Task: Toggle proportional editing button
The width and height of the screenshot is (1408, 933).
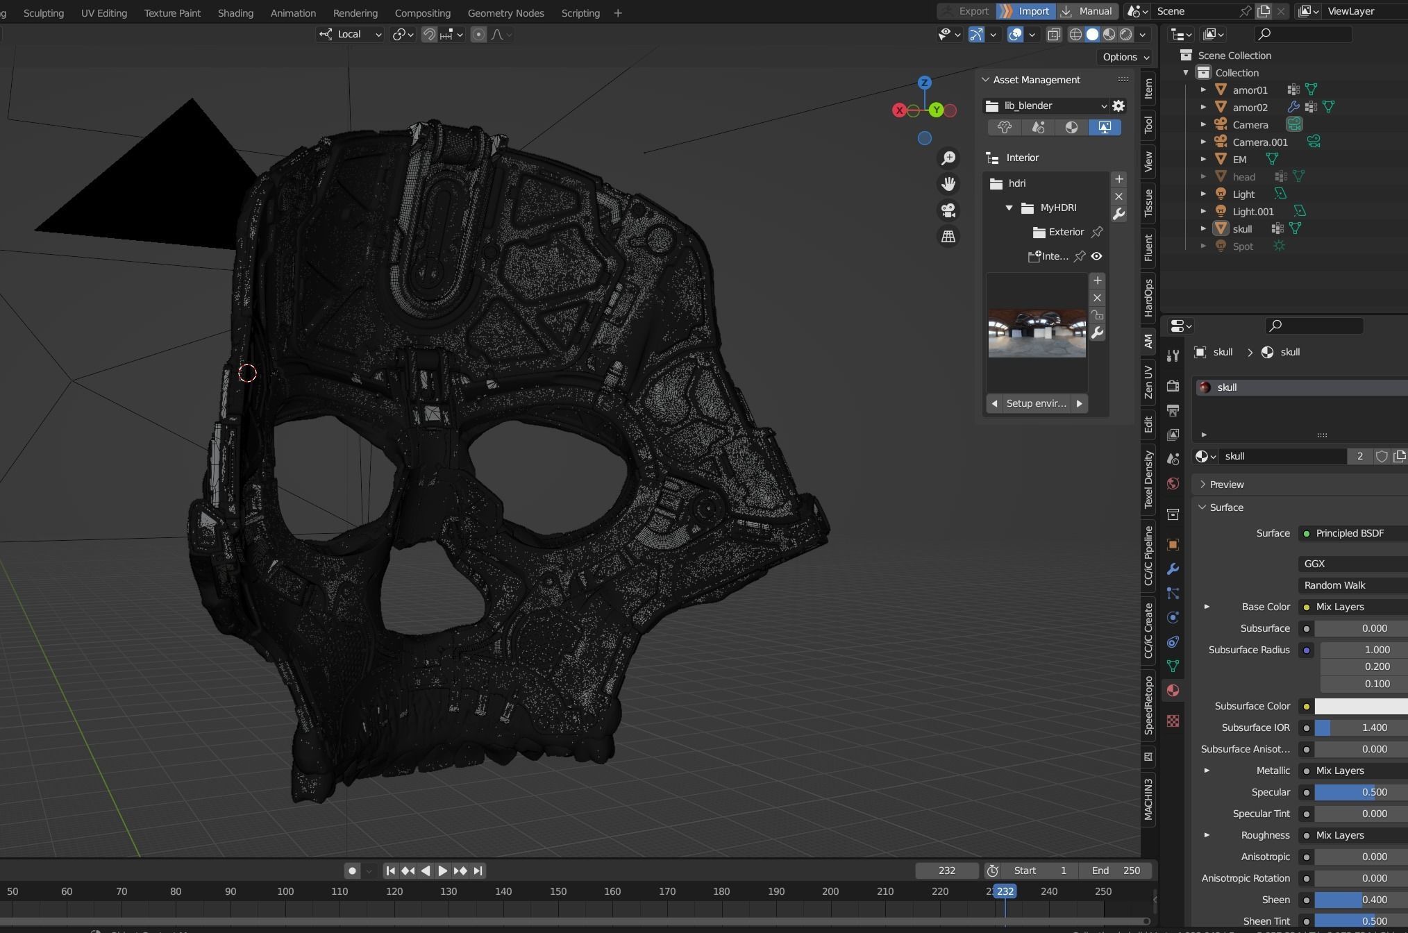Action: click(x=478, y=35)
